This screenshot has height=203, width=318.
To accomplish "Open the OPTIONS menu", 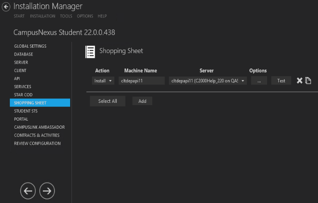I will click(x=85, y=16).
